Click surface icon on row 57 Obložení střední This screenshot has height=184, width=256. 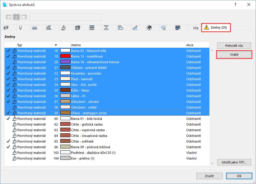point(15,102)
